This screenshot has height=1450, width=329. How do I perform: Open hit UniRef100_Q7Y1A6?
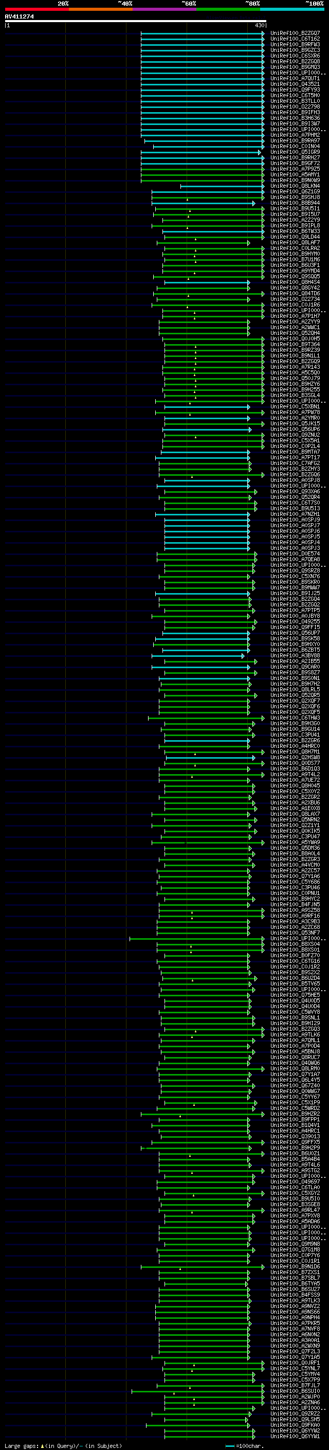click(x=295, y=876)
